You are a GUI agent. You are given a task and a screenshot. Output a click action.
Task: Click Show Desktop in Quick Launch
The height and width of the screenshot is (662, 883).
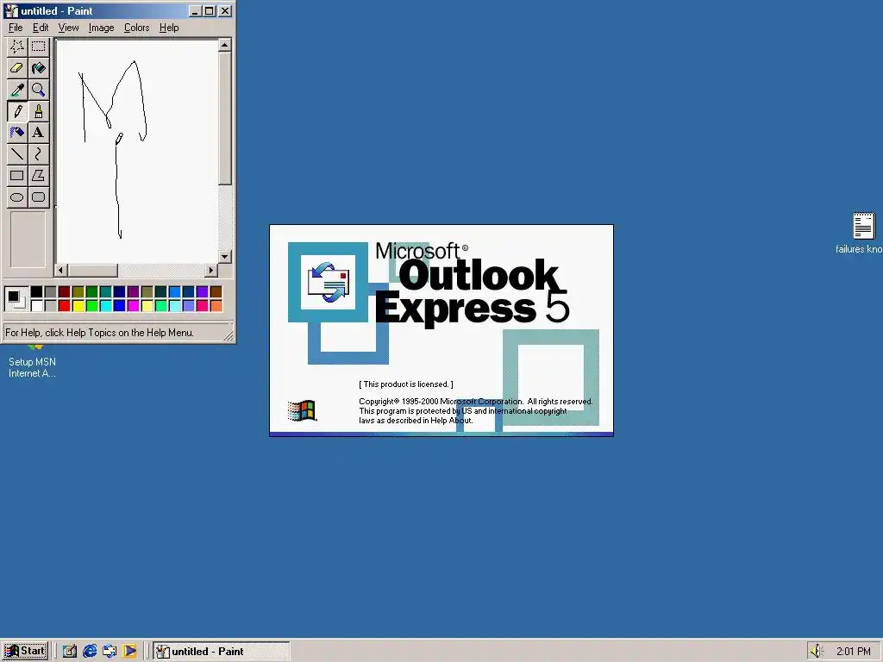click(x=70, y=652)
